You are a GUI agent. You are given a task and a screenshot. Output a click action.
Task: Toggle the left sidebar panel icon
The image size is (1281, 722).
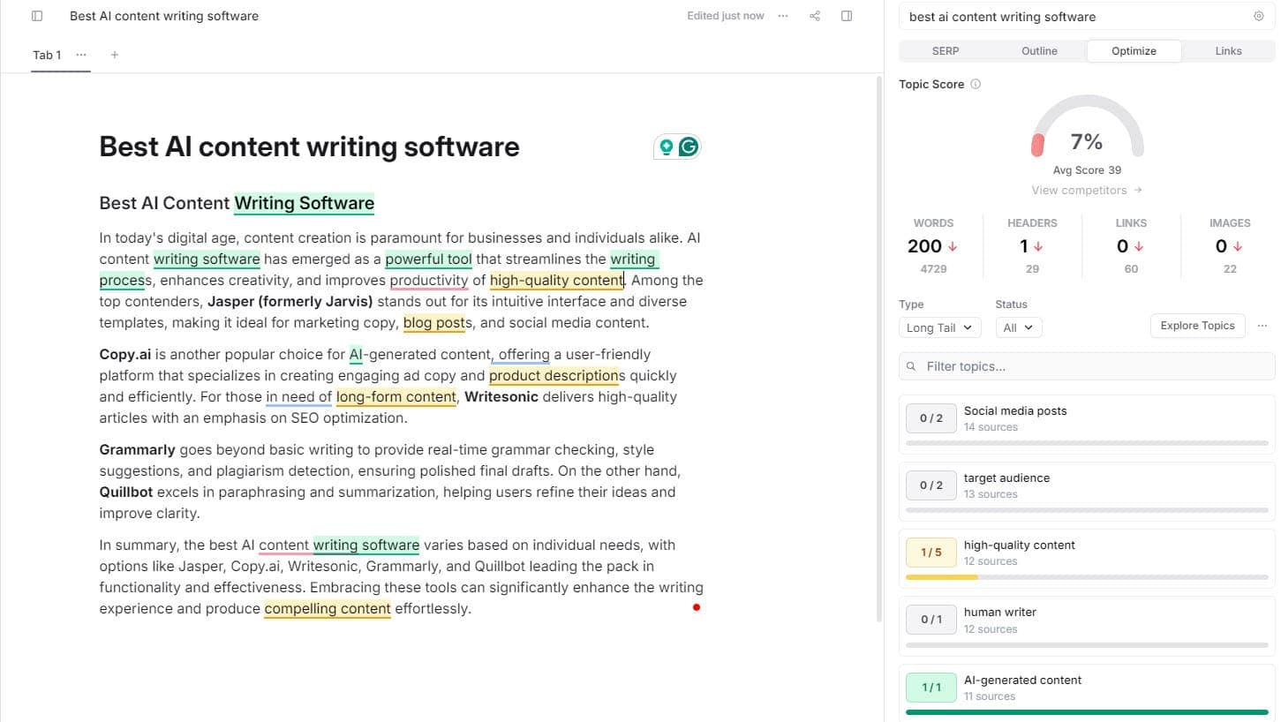pyautogui.click(x=37, y=16)
